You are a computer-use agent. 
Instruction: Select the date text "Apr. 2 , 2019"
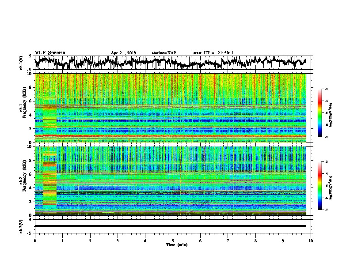coord(123,53)
